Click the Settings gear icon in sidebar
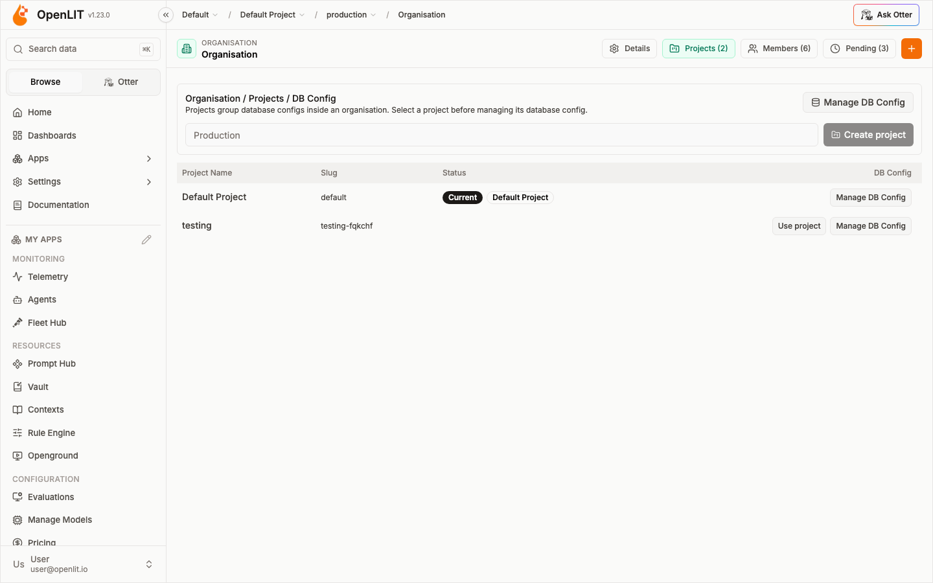Image resolution: width=933 pixels, height=583 pixels. [x=17, y=182]
